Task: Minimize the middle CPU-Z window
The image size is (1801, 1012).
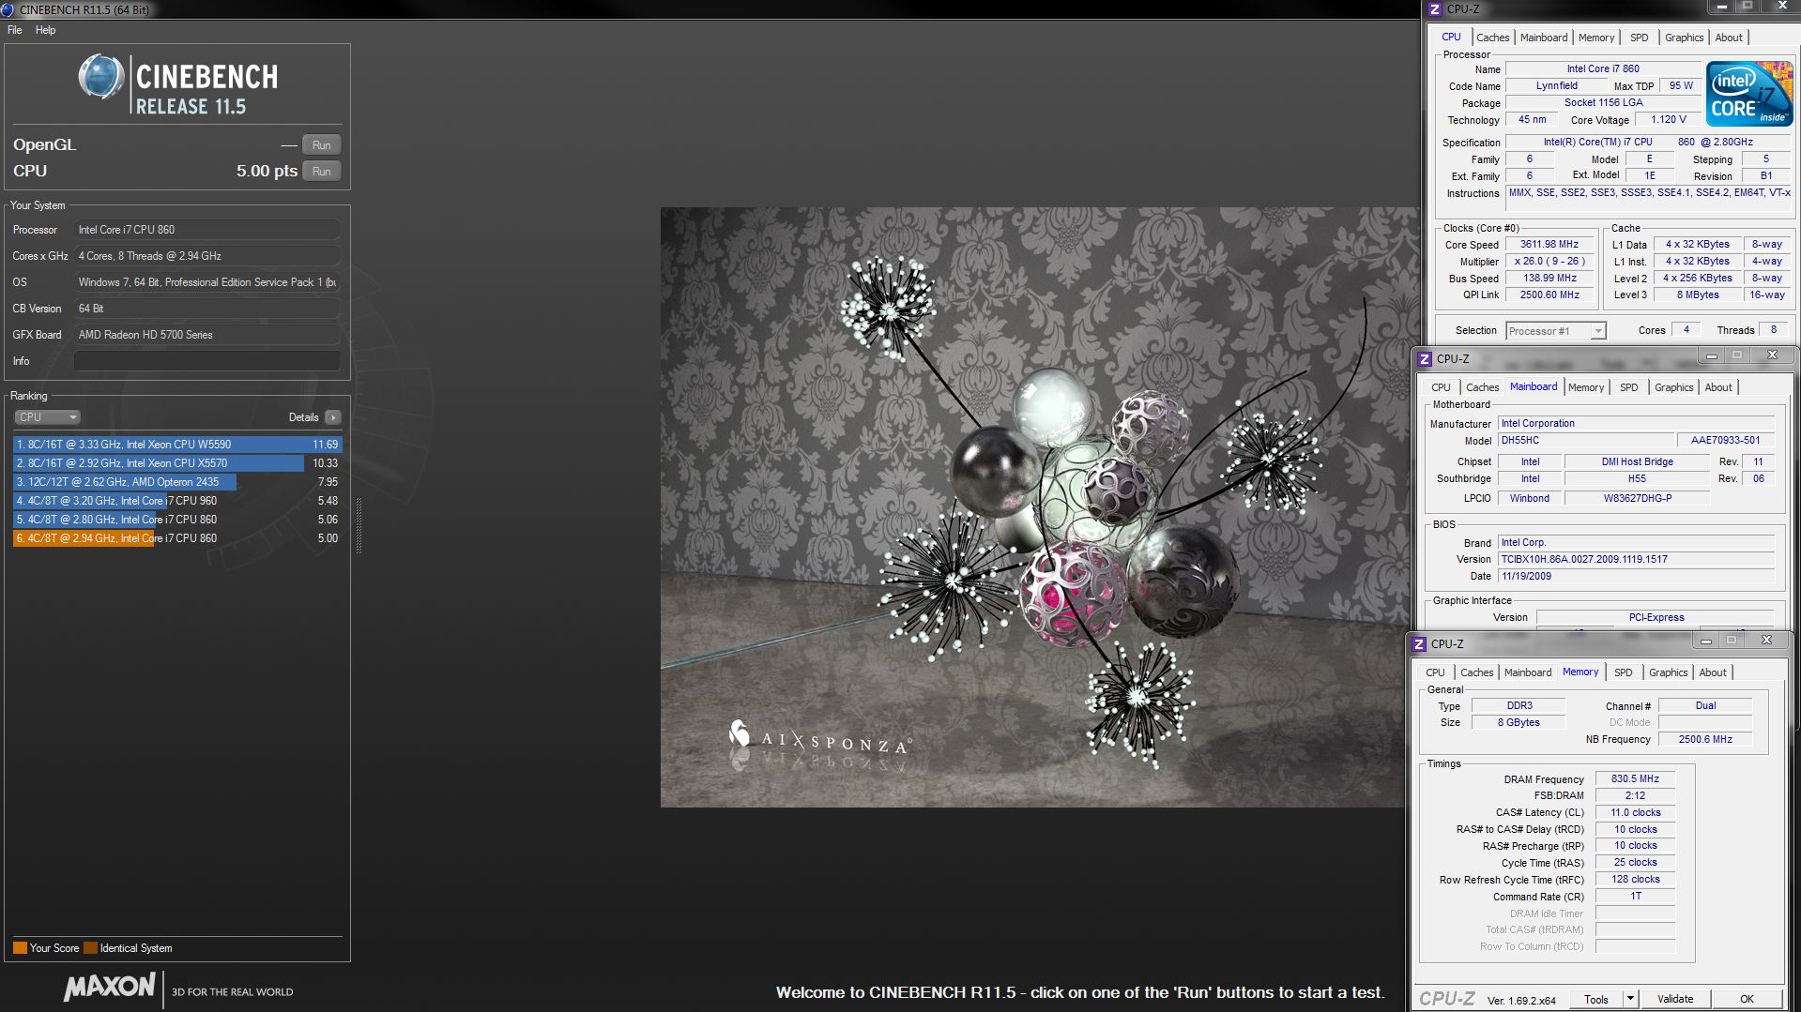Action: coord(1712,355)
